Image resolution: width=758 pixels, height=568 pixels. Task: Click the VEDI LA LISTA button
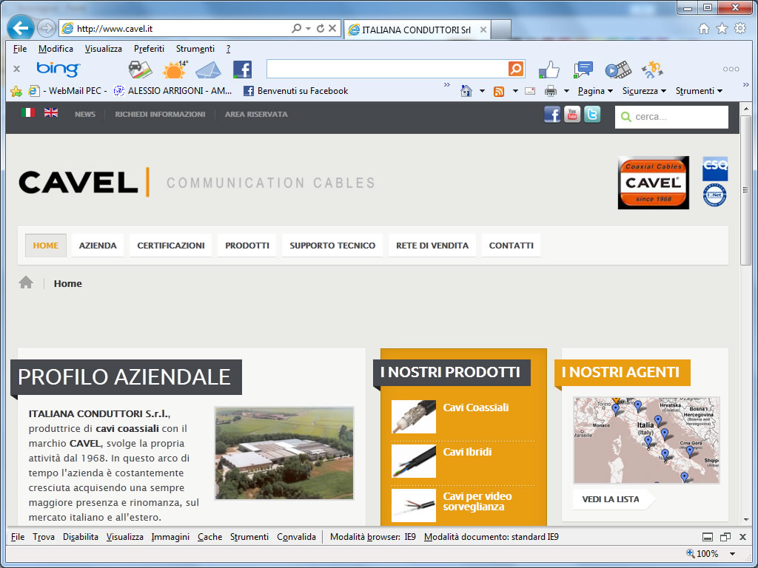pyautogui.click(x=614, y=499)
